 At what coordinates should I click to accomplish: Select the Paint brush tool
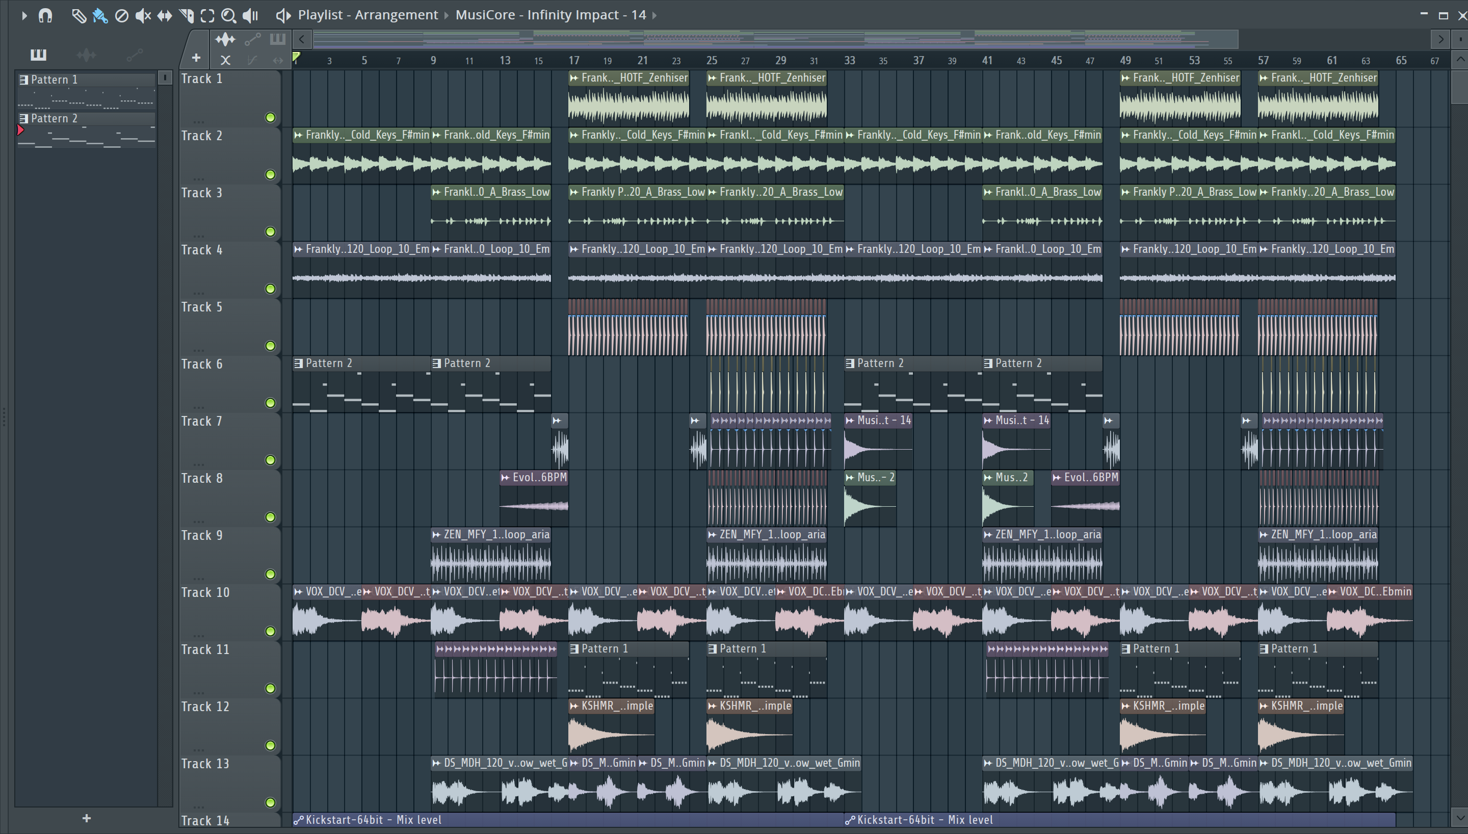click(x=99, y=15)
